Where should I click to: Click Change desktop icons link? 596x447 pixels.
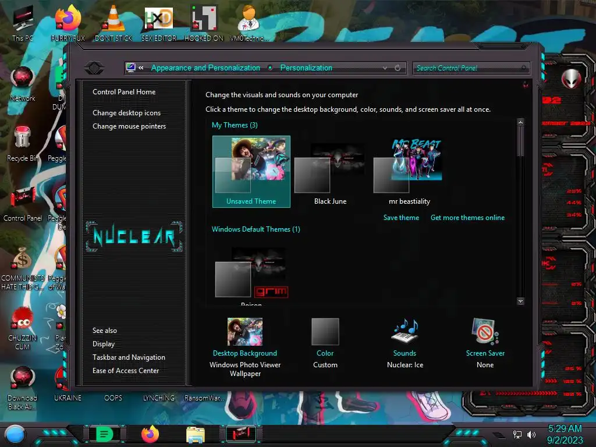pyautogui.click(x=126, y=113)
